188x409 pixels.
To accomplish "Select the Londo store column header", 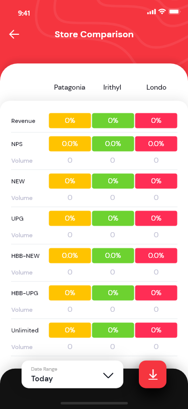I will [156, 87].
